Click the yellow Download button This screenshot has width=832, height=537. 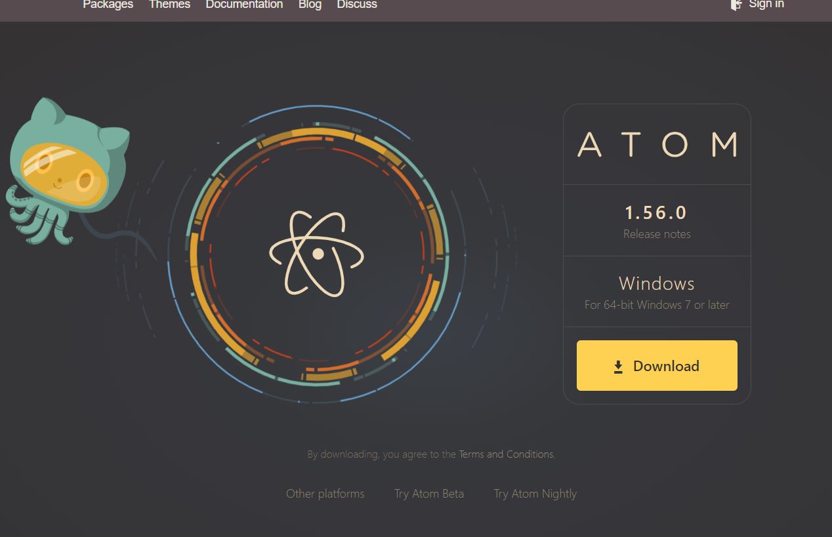click(657, 365)
